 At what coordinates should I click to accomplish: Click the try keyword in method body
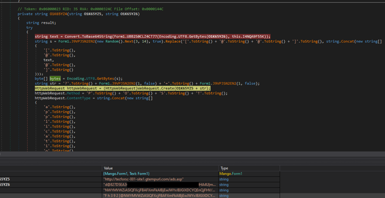(29, 28)
